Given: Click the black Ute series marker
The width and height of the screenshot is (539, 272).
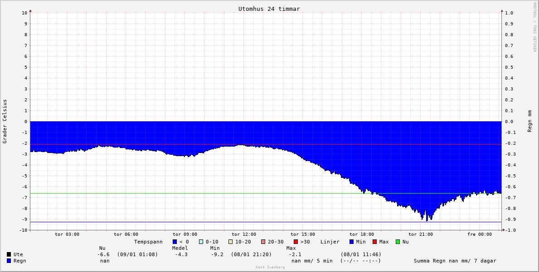Looking at the screenshot, I should (x=9, y=254).
